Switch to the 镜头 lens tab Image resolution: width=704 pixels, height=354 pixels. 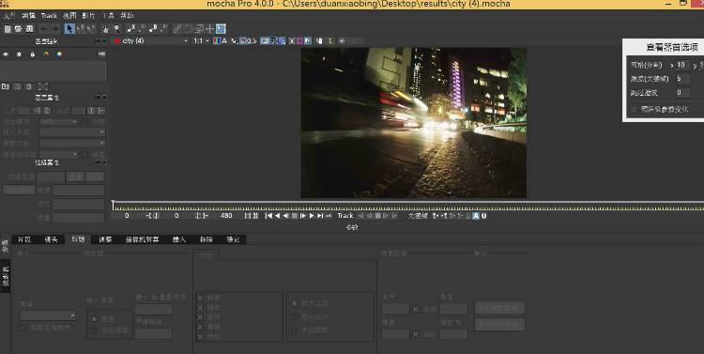(52, 239)
